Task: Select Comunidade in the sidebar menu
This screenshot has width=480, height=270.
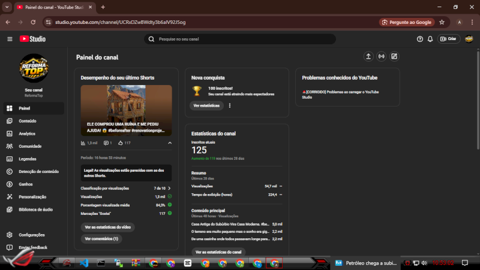Action: click(30, 146)
